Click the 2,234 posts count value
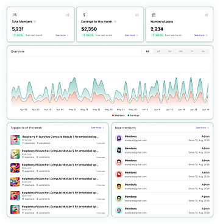220x224 pixels. tap(157, 29)
